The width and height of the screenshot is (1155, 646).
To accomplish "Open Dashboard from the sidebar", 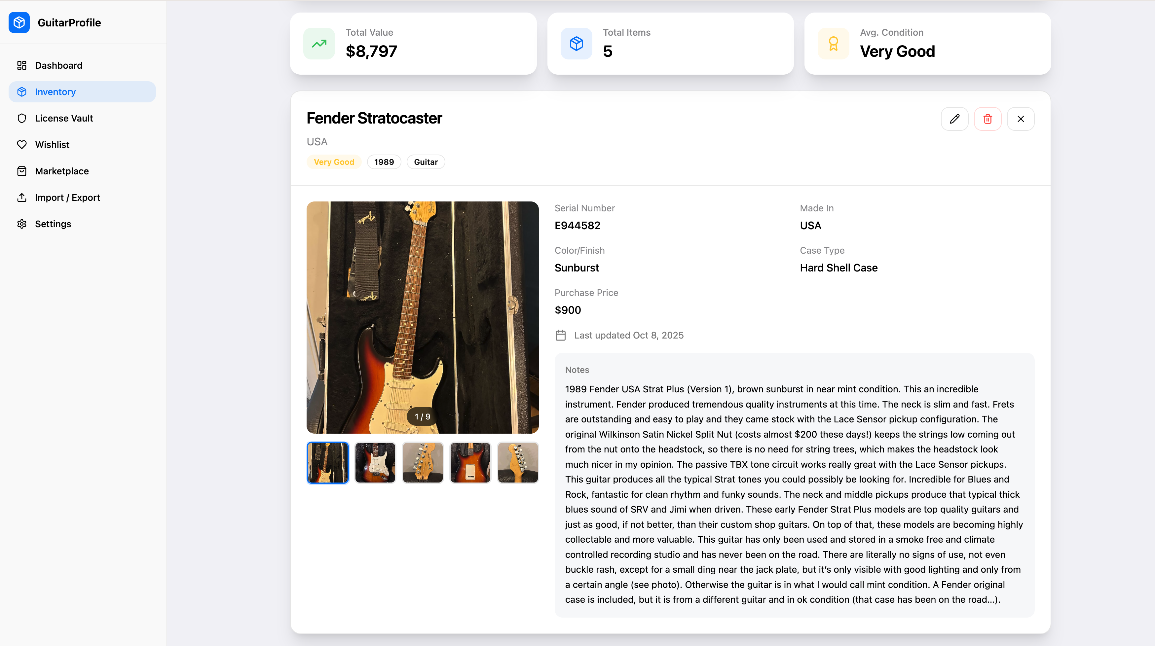I will [58, 65].
